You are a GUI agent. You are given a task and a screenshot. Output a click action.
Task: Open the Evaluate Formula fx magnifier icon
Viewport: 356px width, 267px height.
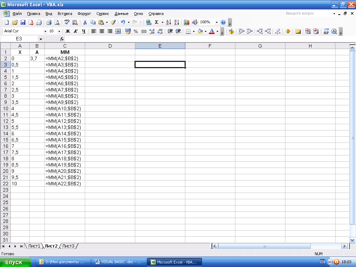coord(334,31)
